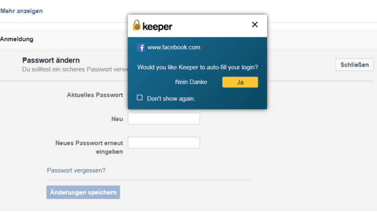Close the Keeper popup with the X
This screenshot has width=377, height=212.
click(255, 25)
